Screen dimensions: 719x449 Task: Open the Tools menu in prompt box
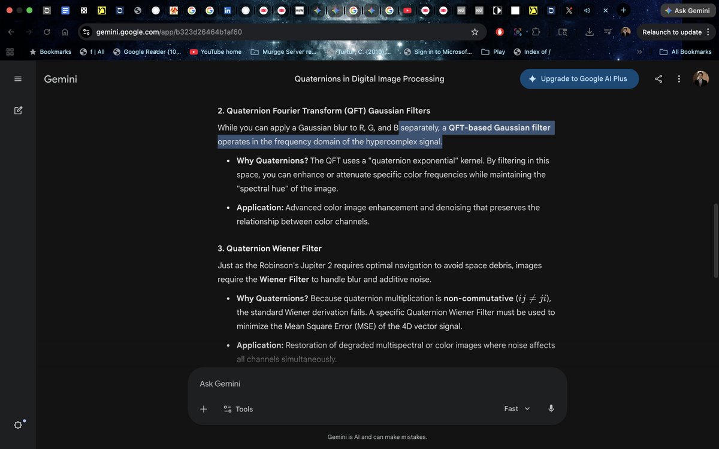[x=238, y=409]
